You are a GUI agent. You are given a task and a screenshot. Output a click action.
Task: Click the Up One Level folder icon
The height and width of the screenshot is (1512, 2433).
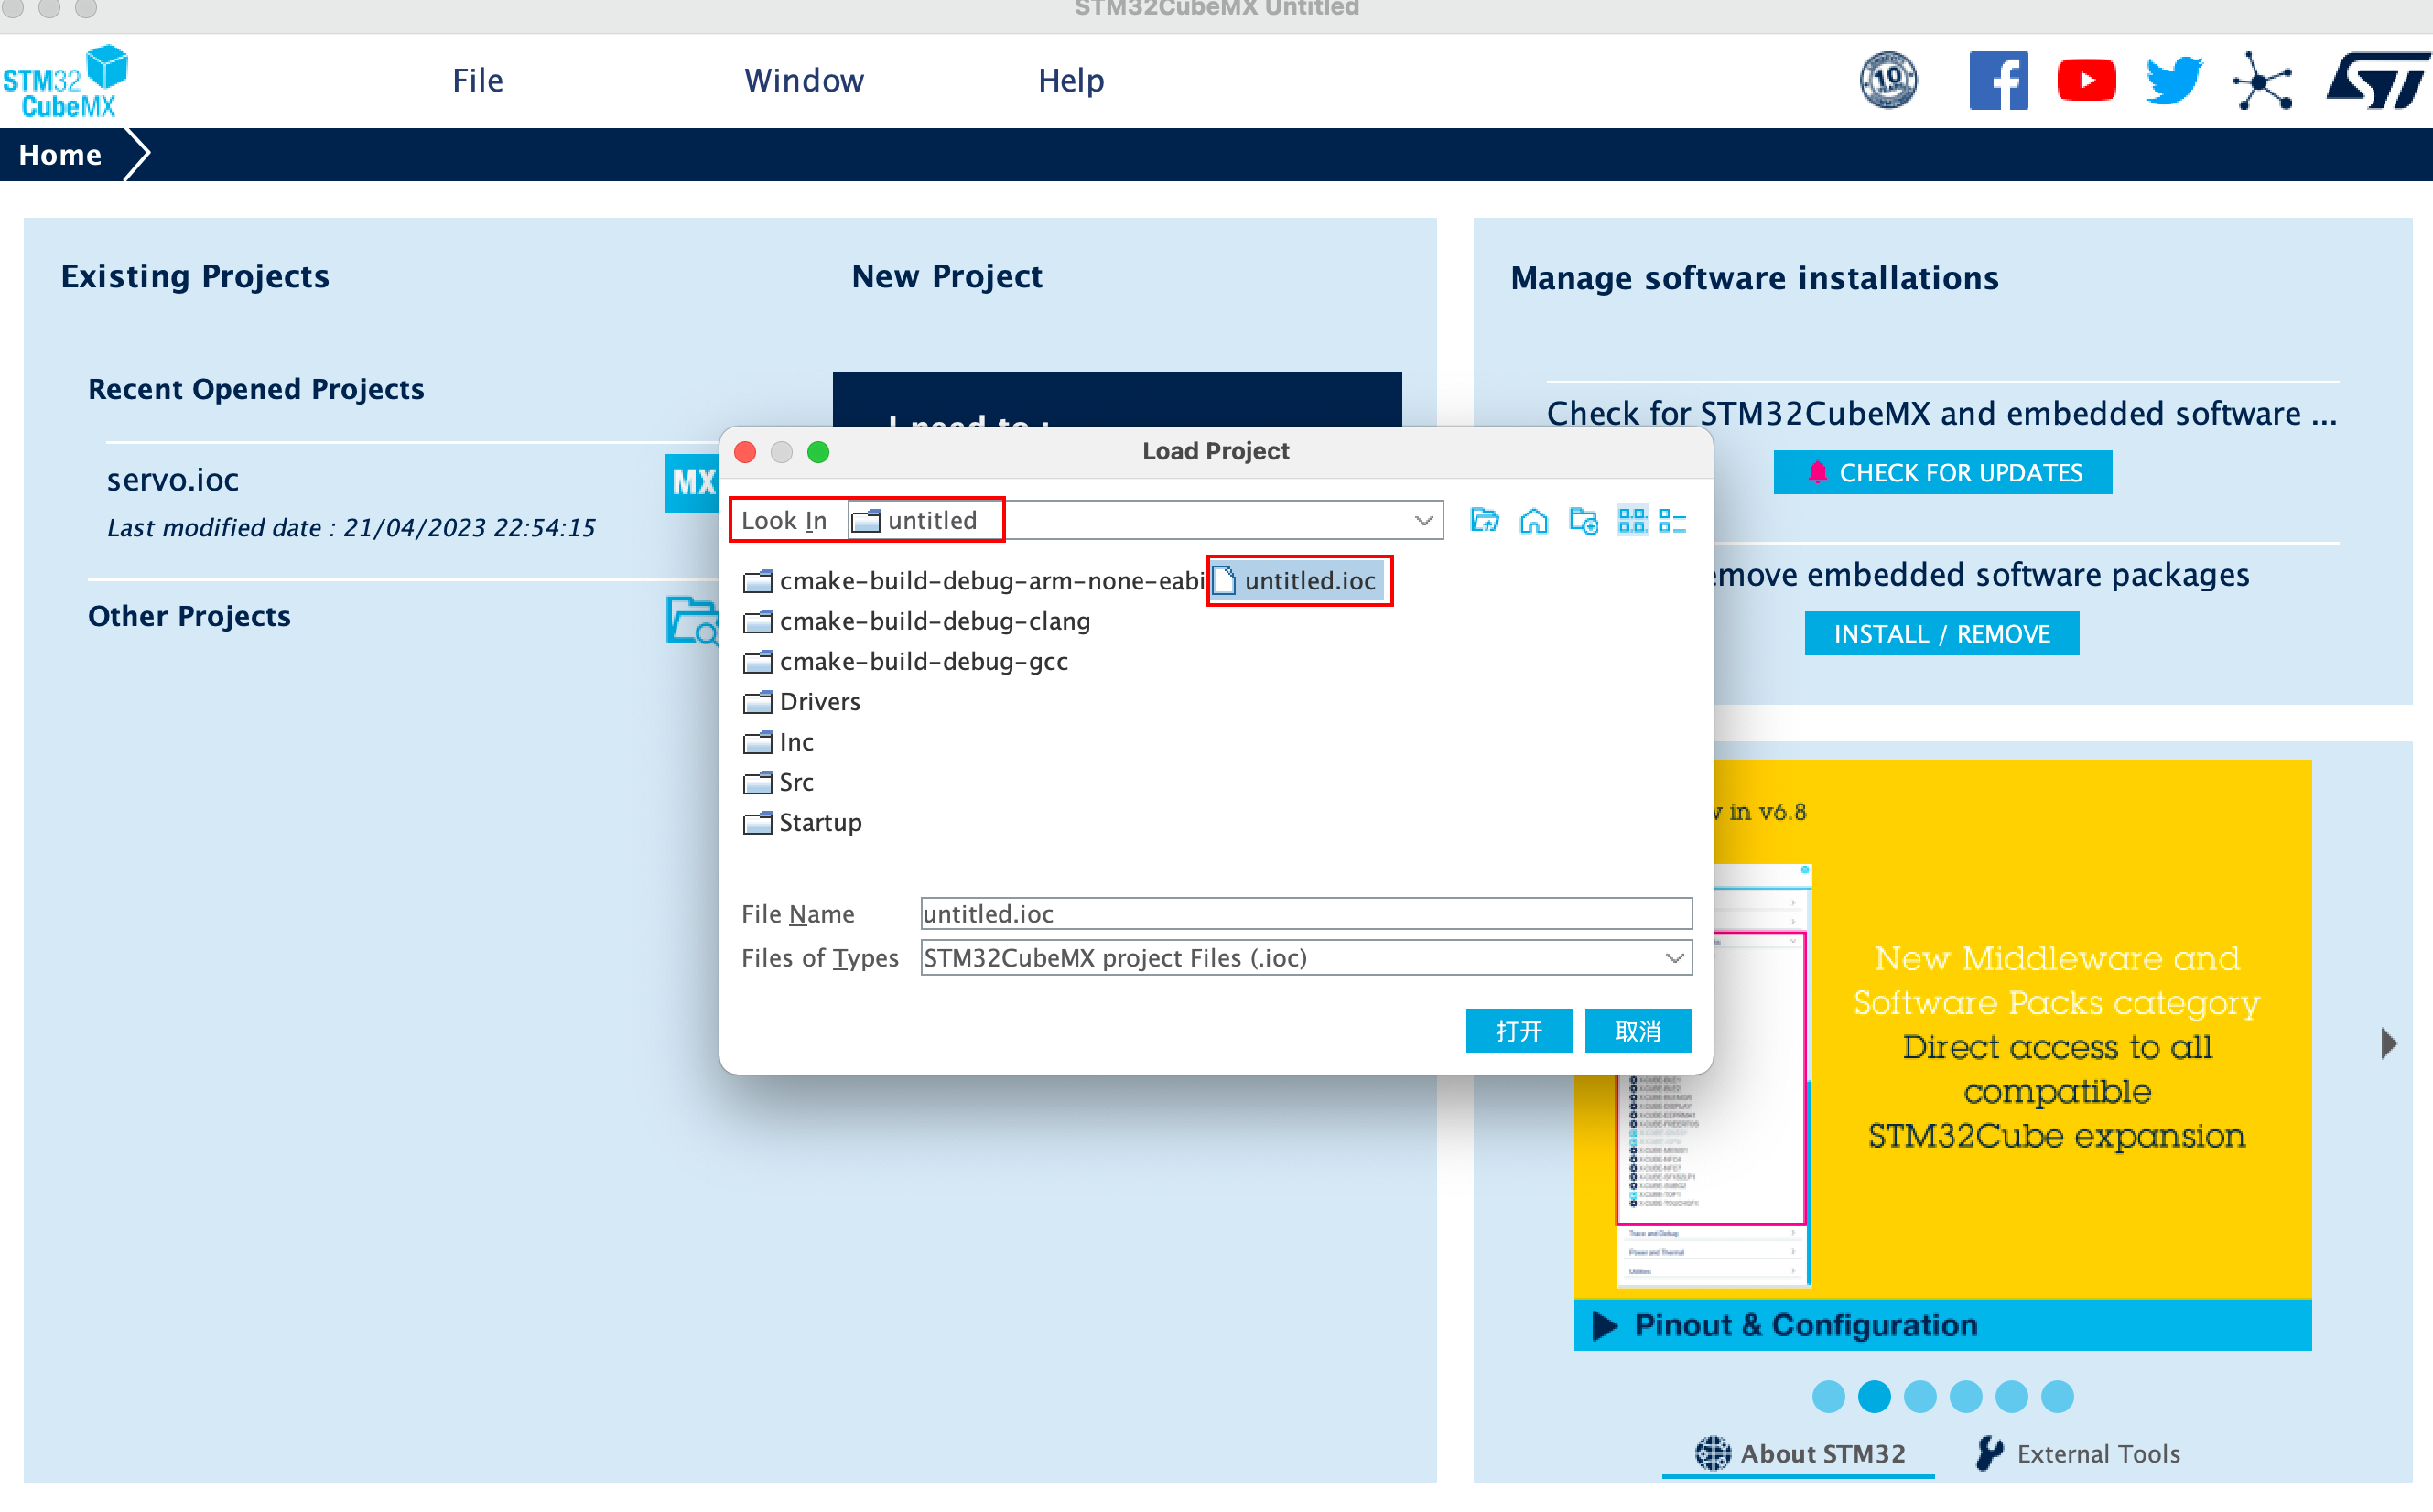tap(1484, 520)
